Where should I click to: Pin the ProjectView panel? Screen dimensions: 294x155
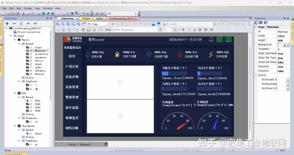(x=47, y=19)
